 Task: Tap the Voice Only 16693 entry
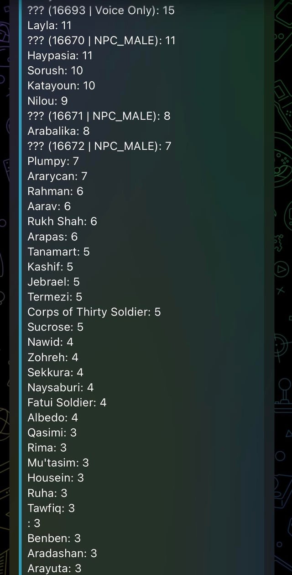(101, 11)
